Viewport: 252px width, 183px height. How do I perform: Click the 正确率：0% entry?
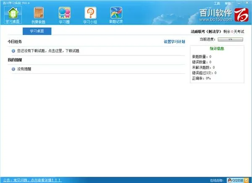(x=201, y=78)
